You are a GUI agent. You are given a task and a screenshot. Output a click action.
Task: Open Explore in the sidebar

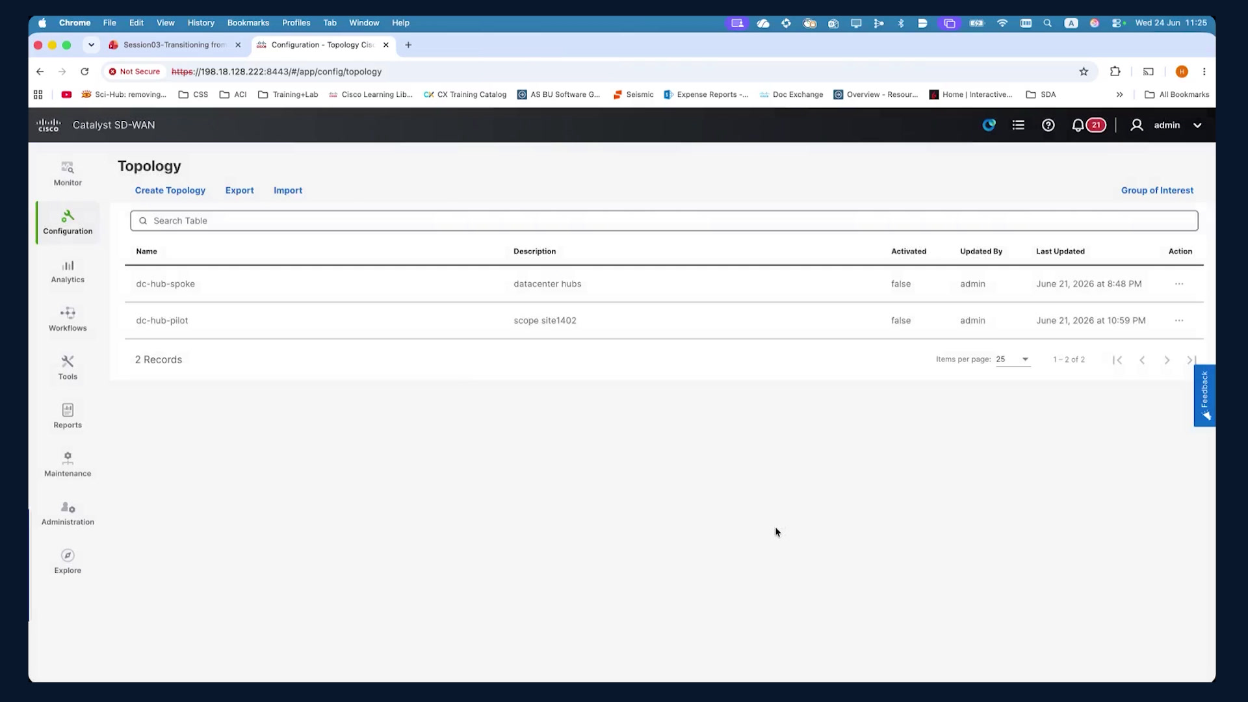click(x=68, y=562)
